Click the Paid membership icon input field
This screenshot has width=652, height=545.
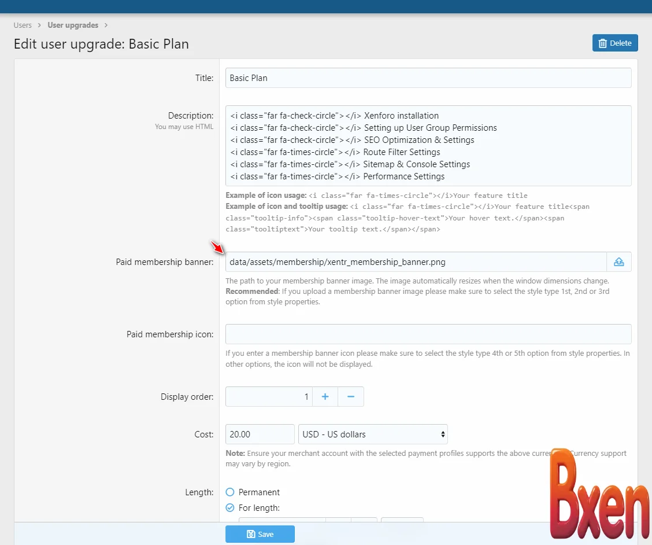428,333
